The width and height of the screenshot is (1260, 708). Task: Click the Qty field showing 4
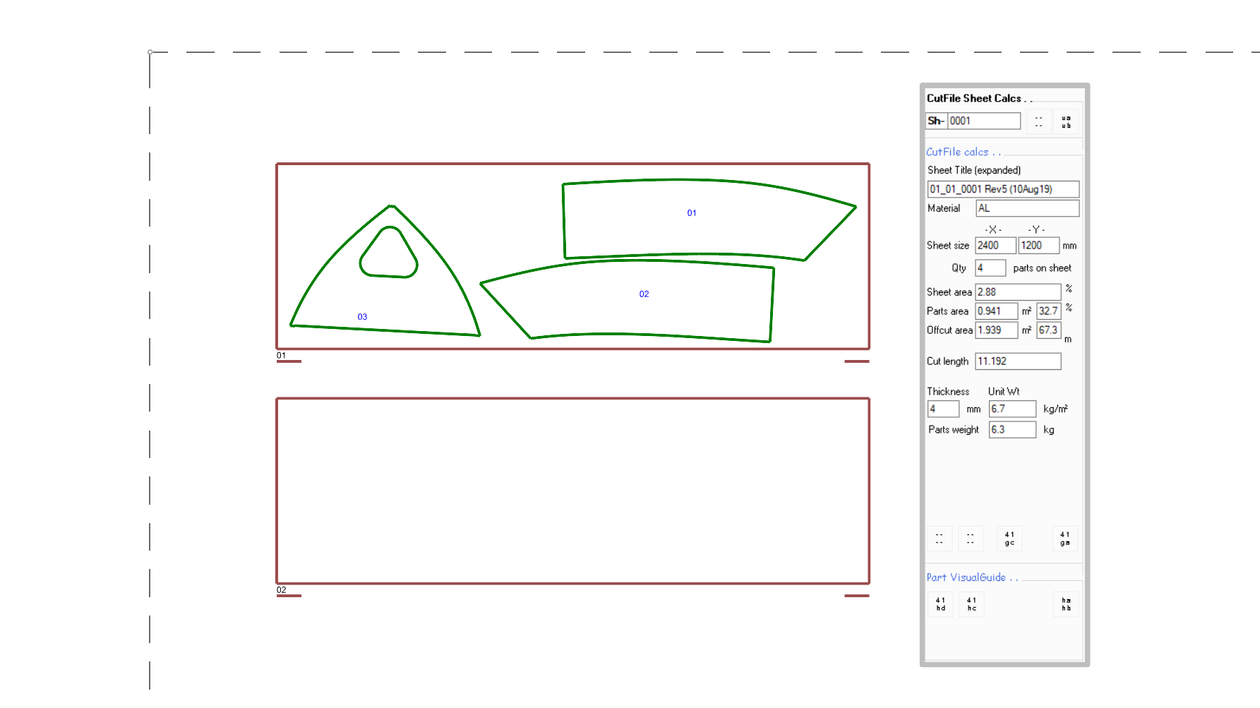(990, 268)
